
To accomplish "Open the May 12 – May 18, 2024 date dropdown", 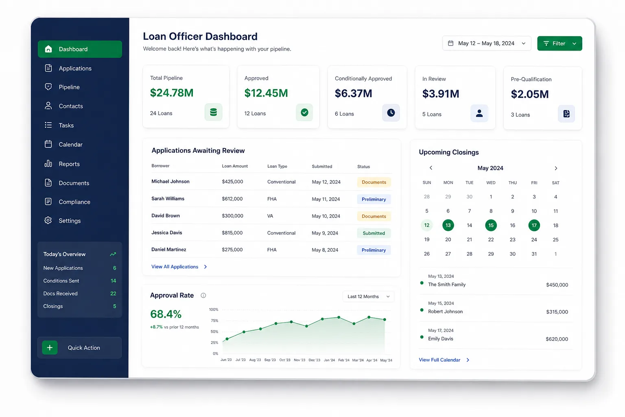I will pyautogui.click(x=487, y=43).
